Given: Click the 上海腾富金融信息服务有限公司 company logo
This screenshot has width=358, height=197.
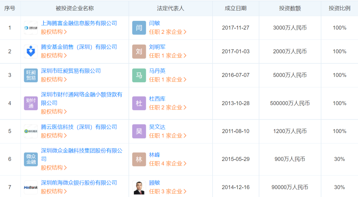Looking at the screenshot, I should (31, 28).
